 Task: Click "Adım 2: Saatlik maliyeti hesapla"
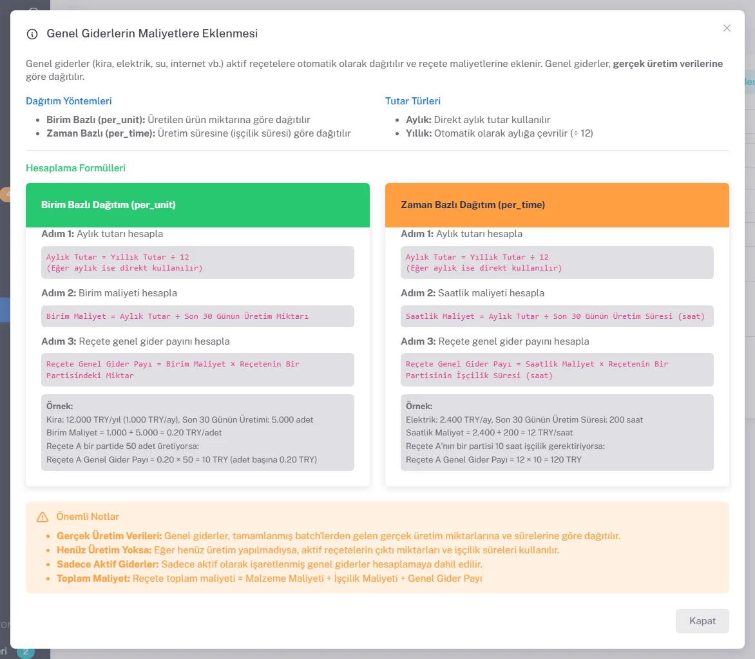click(x=472, y=293)
